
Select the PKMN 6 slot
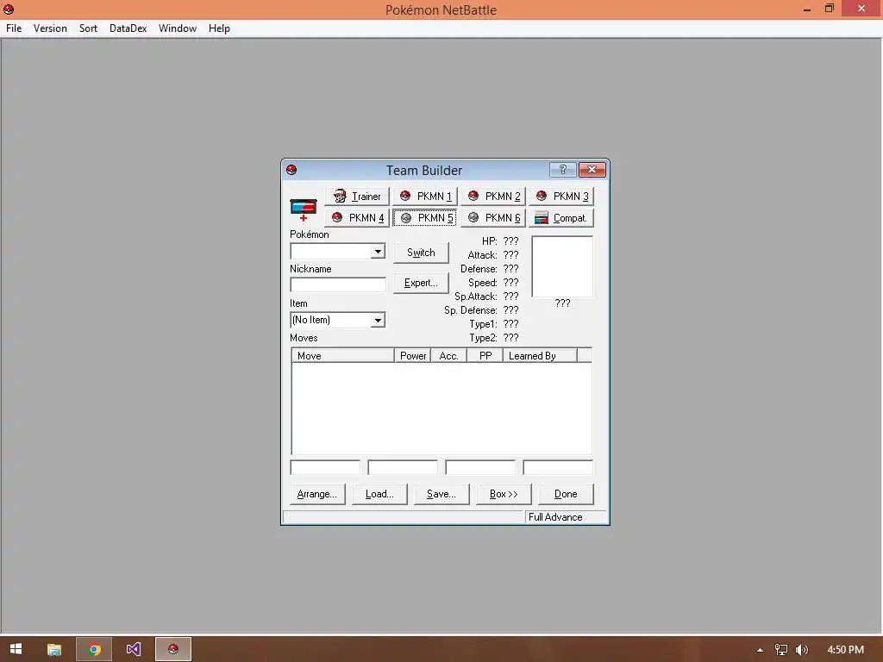pos(493,218)
